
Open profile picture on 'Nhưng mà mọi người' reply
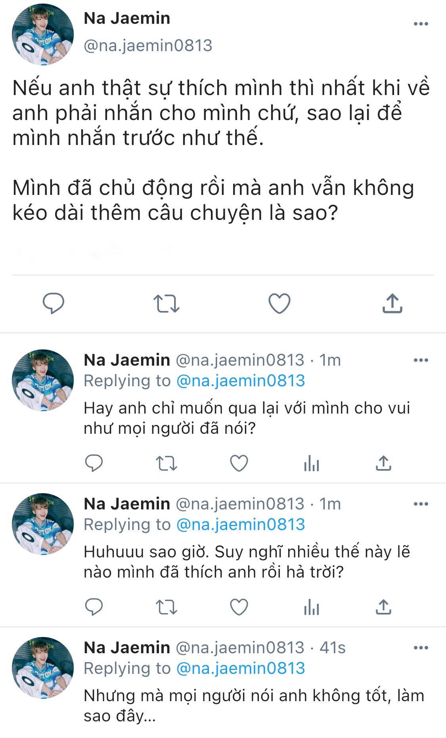point(43,667)
